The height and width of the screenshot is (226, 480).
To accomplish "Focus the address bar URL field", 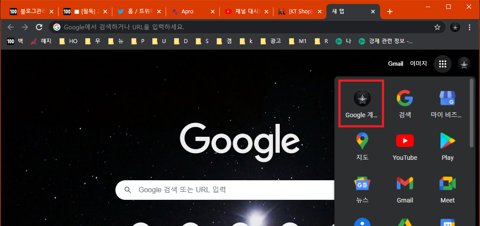I will [247, 27].
